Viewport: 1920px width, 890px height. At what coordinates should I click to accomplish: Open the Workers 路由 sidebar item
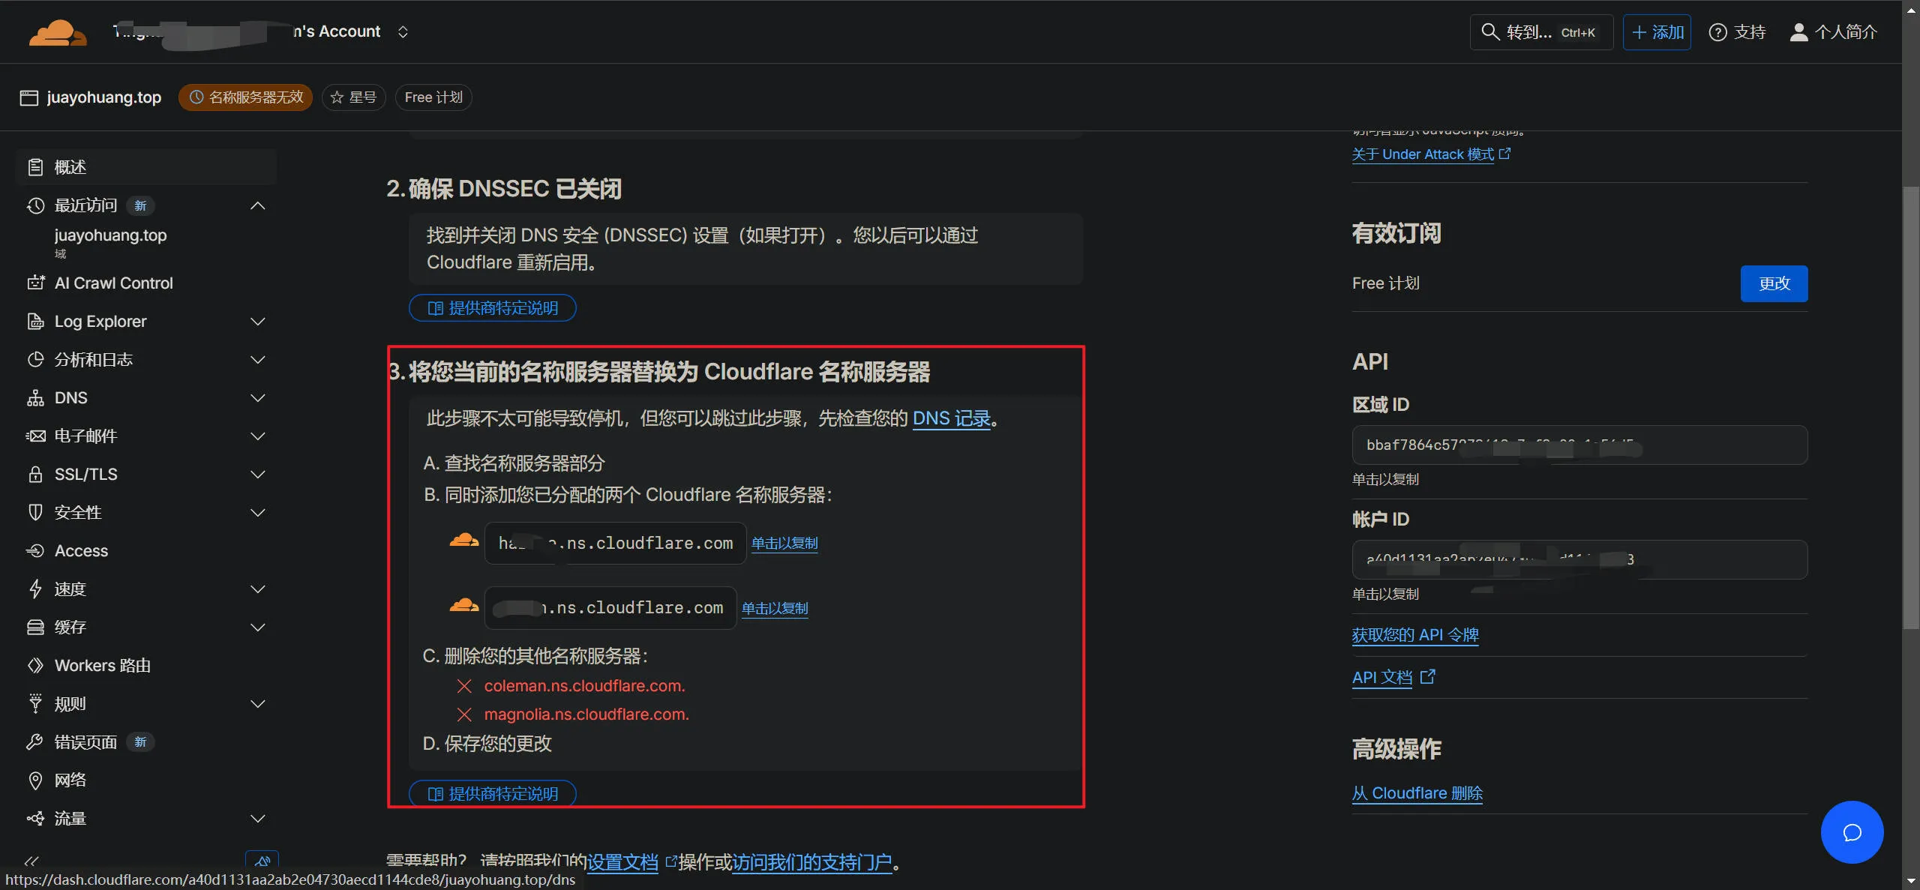(x=102, y=666)
